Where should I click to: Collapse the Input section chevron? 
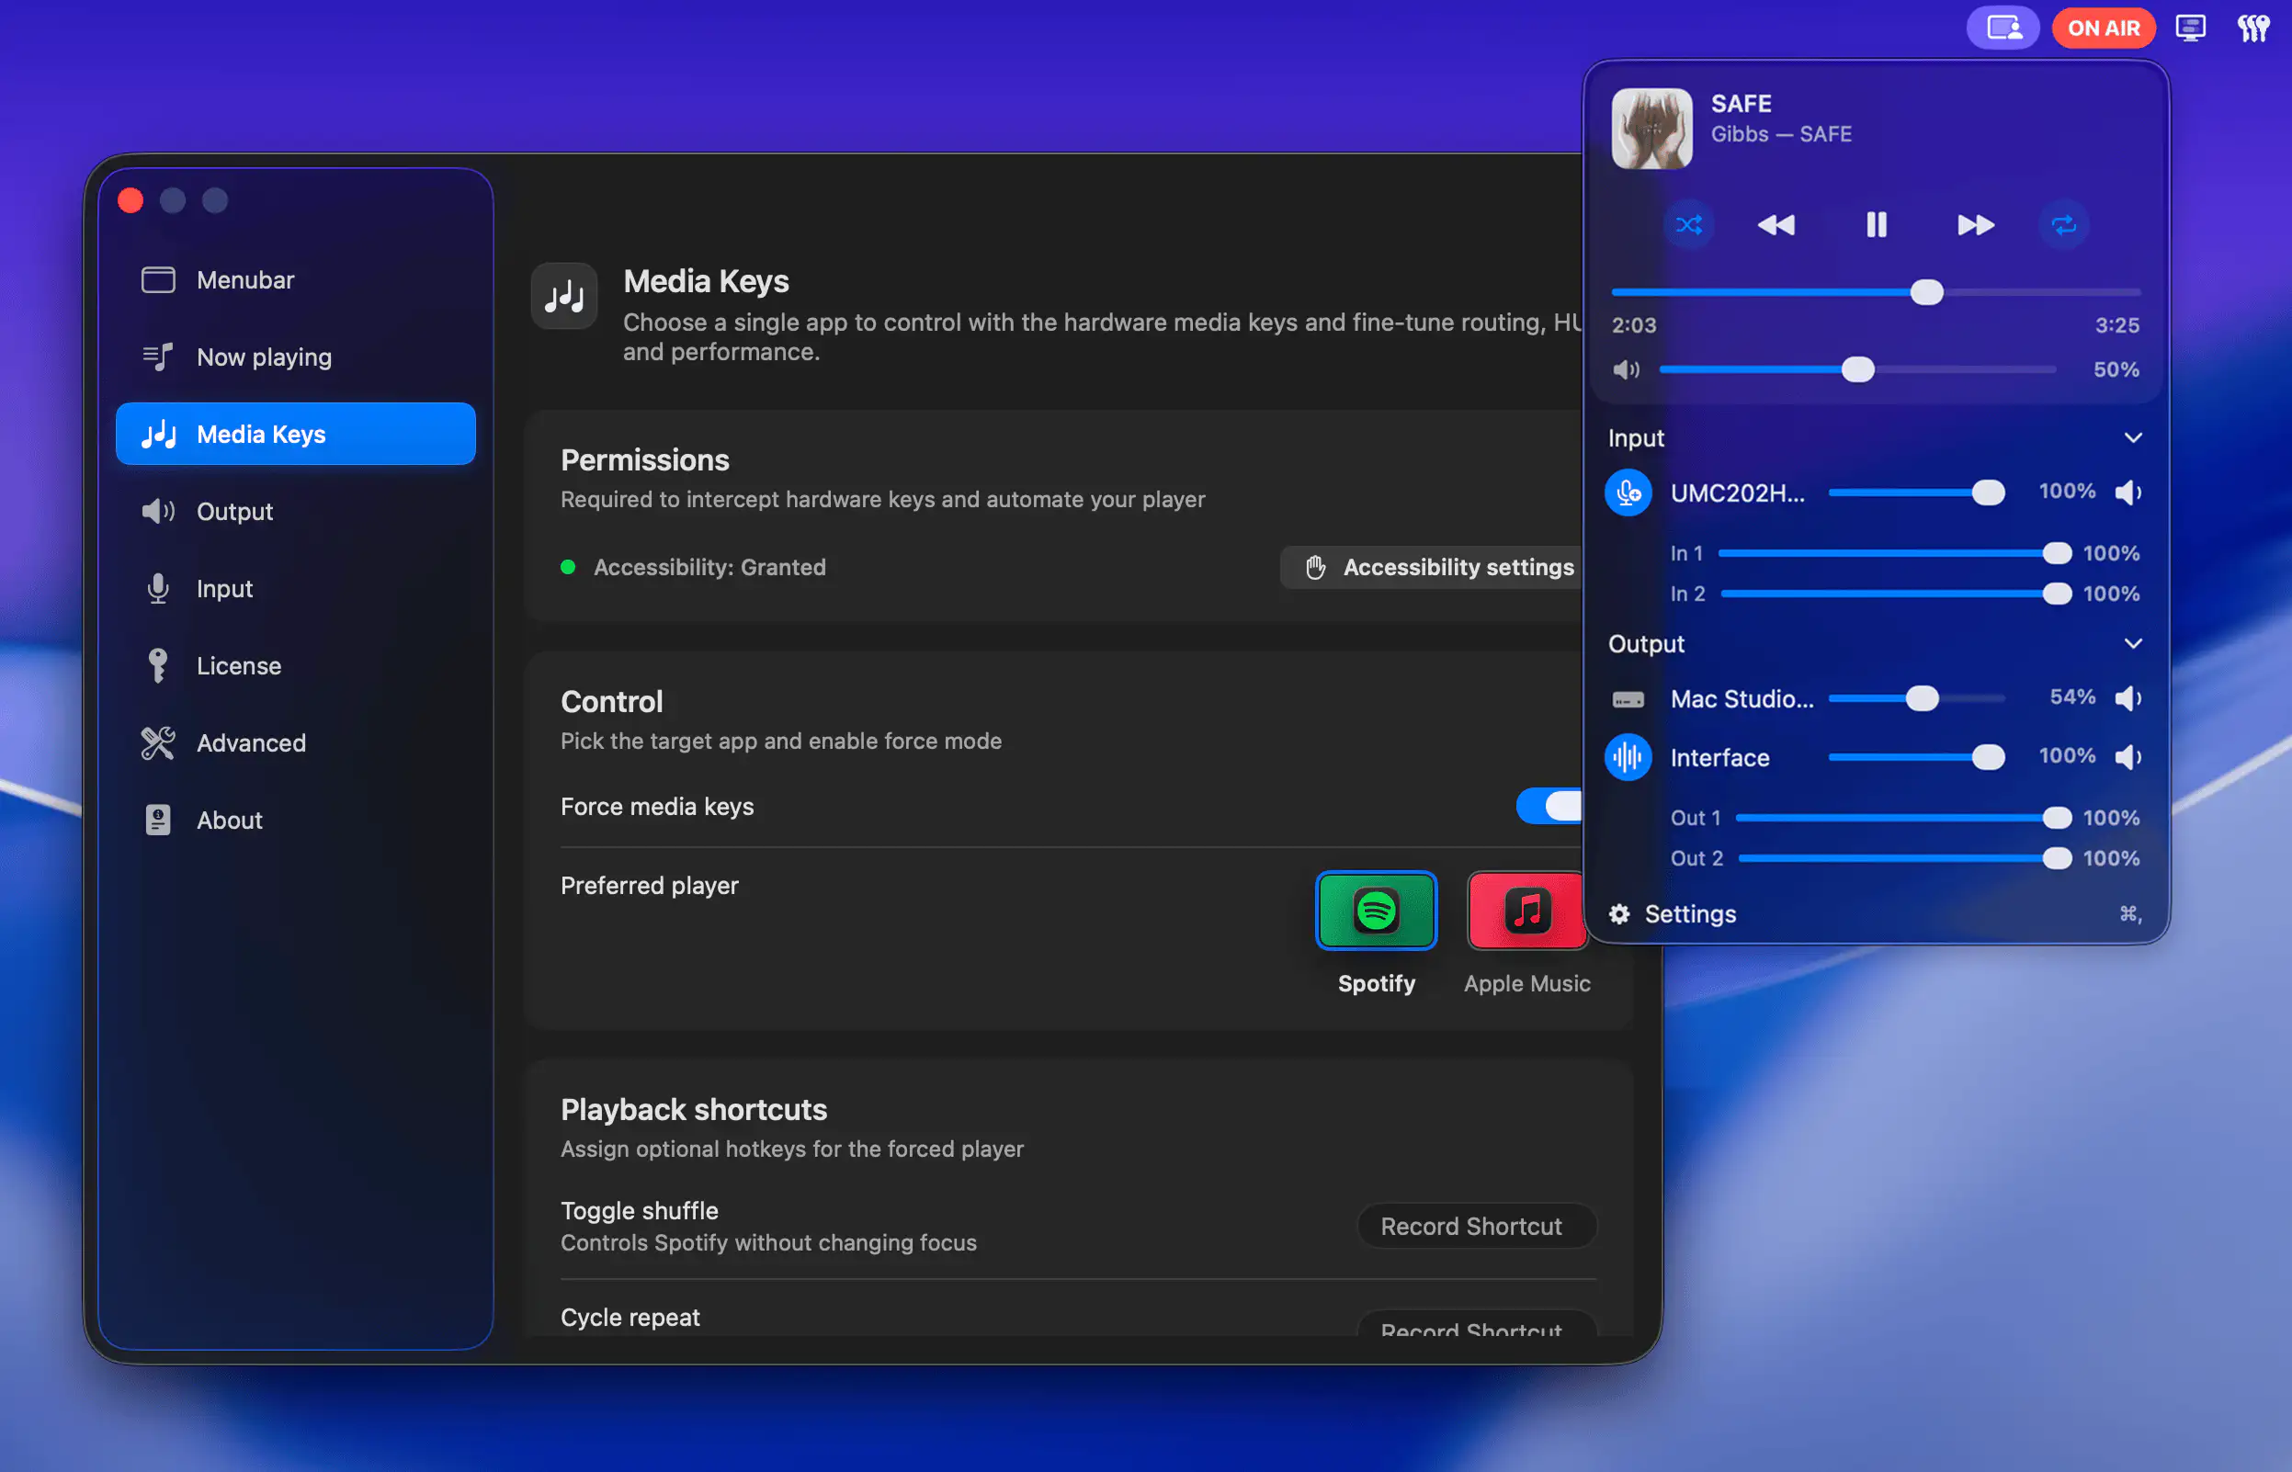coord(2132,437)
